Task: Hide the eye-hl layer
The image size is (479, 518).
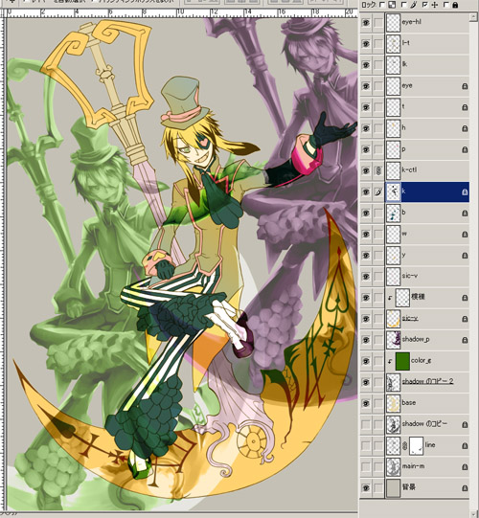Action: point(366,23)
